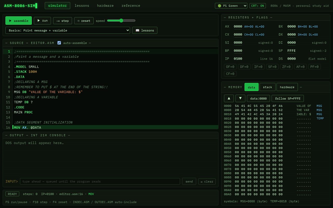Run the program with the run button
This screenshot has height=208, width=333.
click(x=42, y=21)
